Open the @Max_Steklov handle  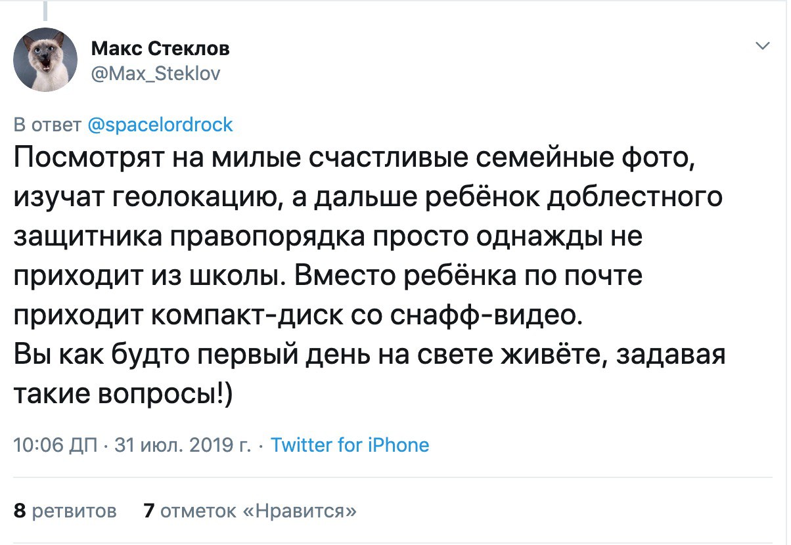tap(156, 74)
